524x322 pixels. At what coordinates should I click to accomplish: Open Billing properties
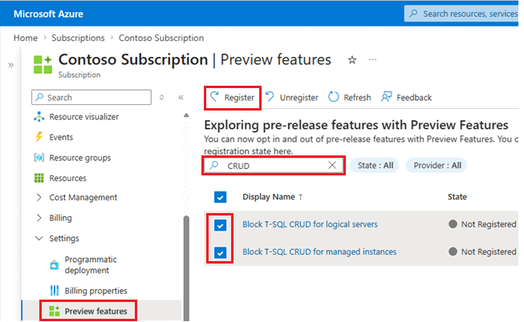96,291
